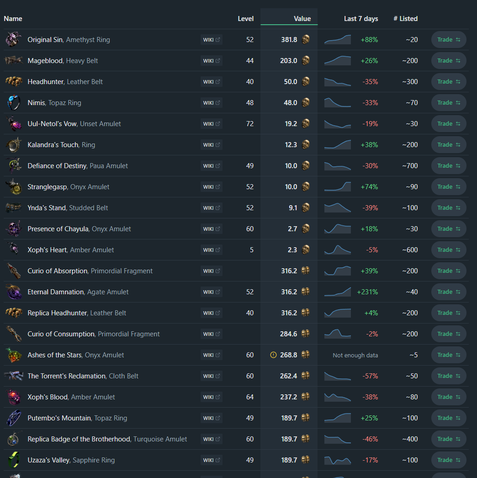Click the Ashes of the Stars amulet icon
Screen dimensions: 477x478
(x=14, y=355)
